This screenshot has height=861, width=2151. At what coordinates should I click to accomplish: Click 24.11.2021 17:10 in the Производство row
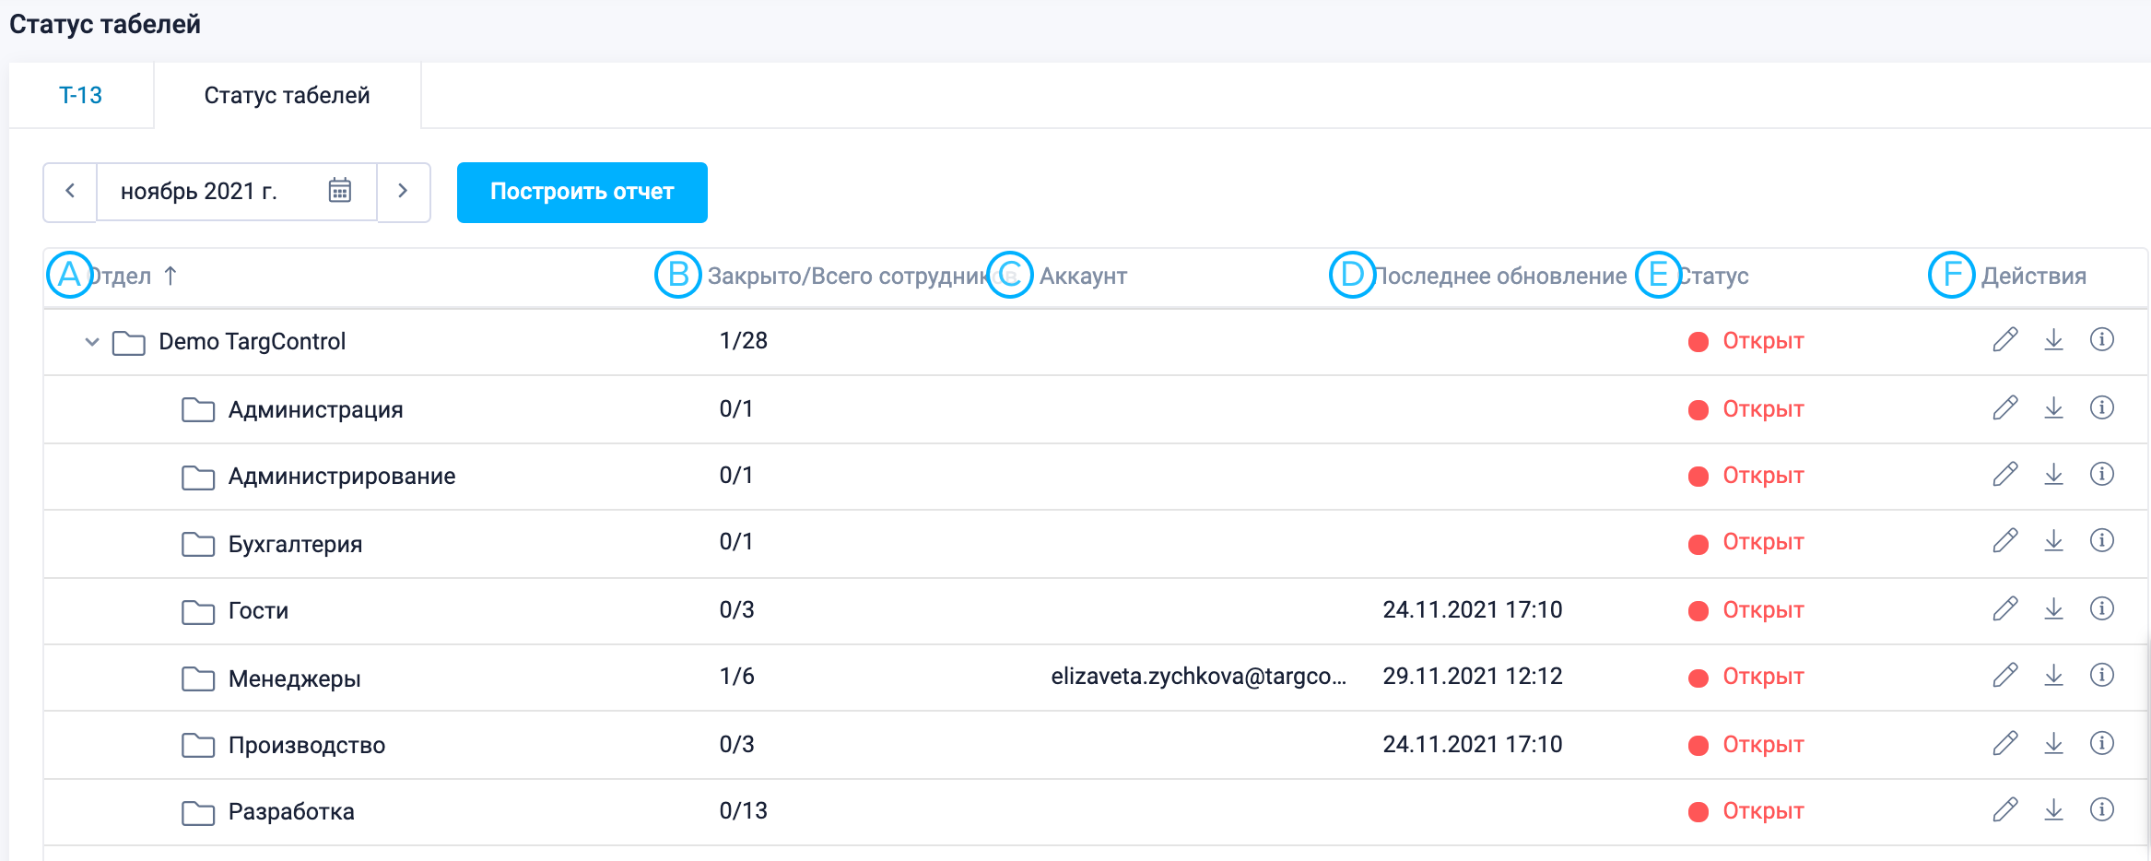tap(1473, 744)
